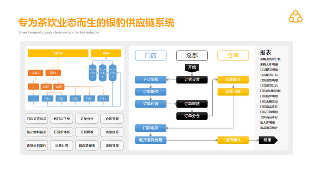Viewport: 313px width, 176px height.
Task: Click the 订货配货明细 report entry
Action: tap(269, 70)
